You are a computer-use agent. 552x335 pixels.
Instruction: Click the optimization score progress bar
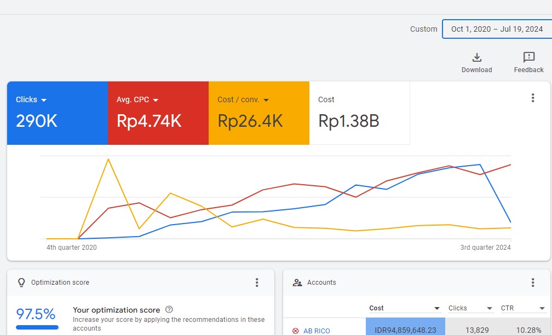pos(37,327)
